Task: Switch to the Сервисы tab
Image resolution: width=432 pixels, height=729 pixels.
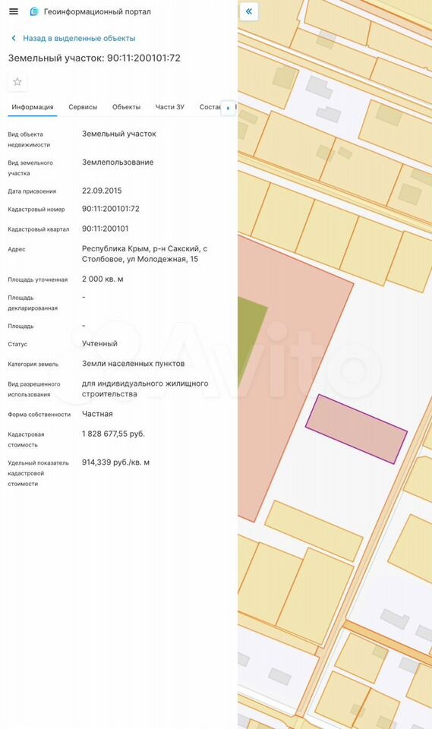Action: tap(83, 107)
